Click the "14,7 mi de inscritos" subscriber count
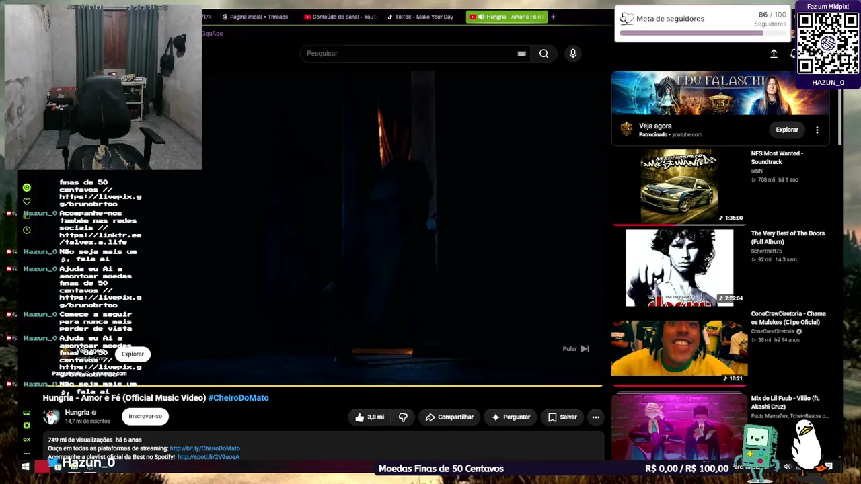 (87, 421)
